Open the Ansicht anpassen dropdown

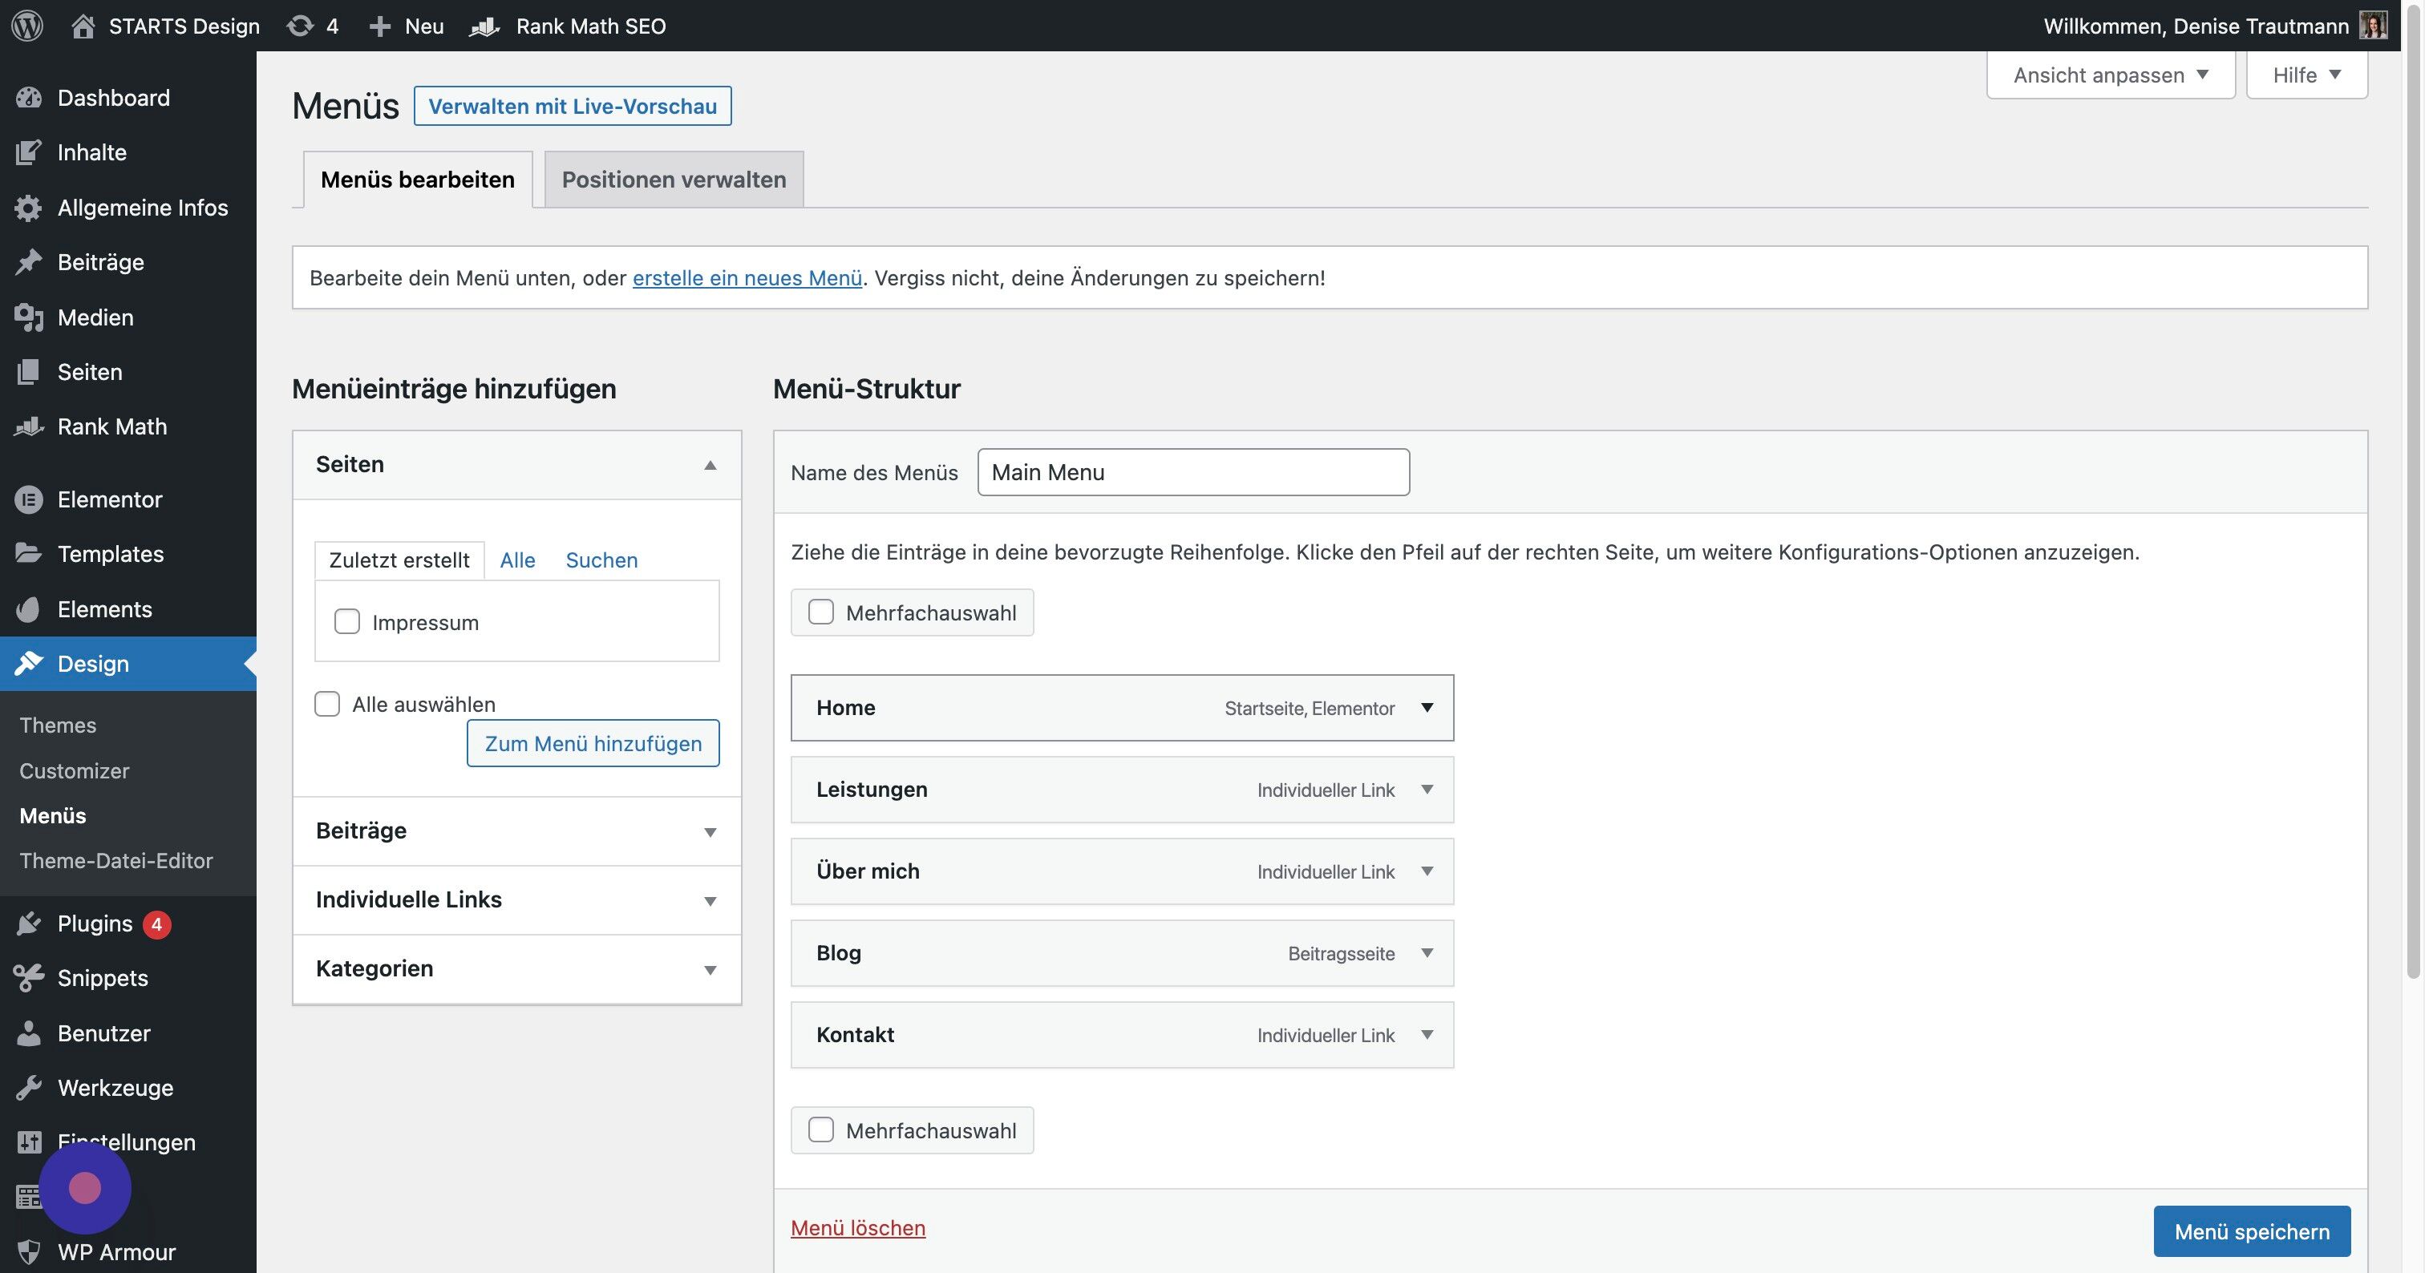tap(2111, 75)
